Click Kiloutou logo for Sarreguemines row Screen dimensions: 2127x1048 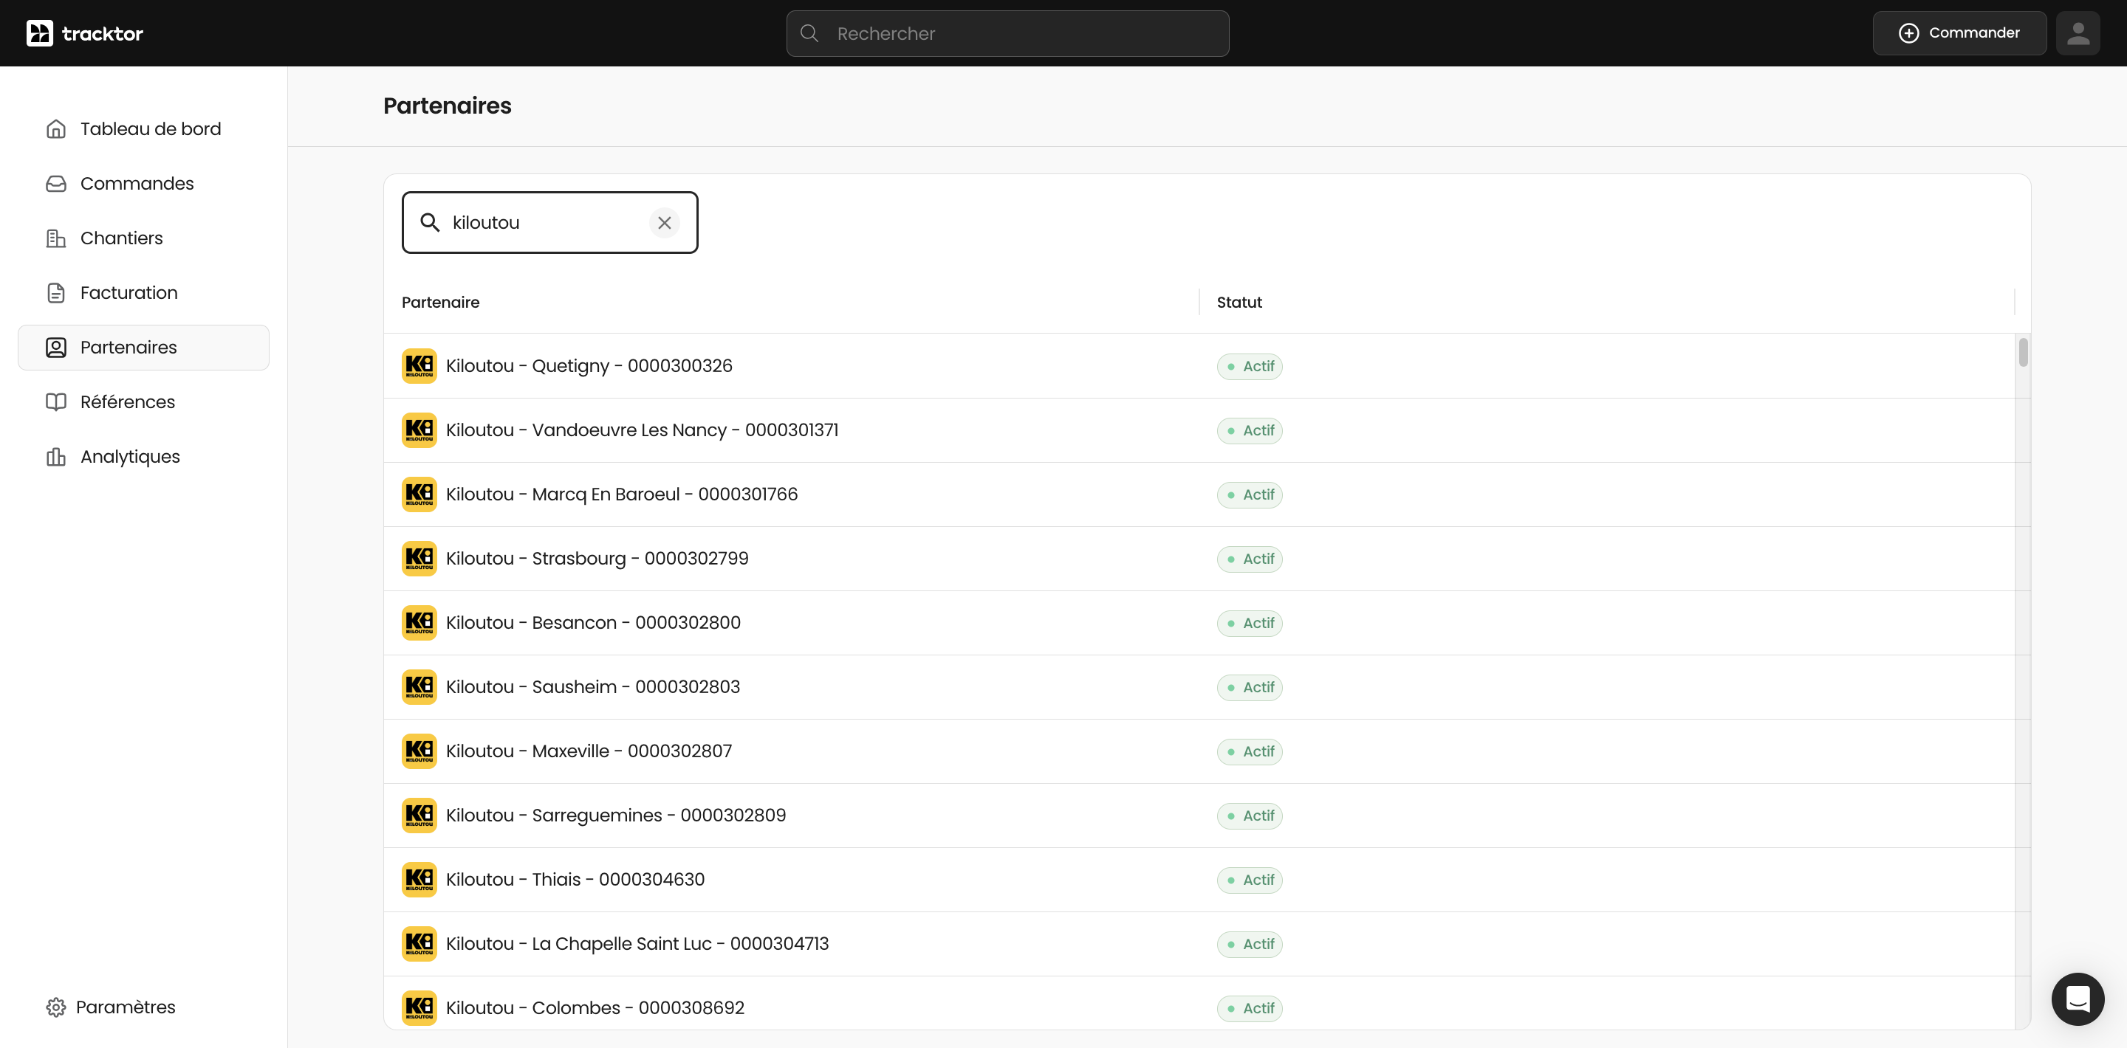coord(419,816)
